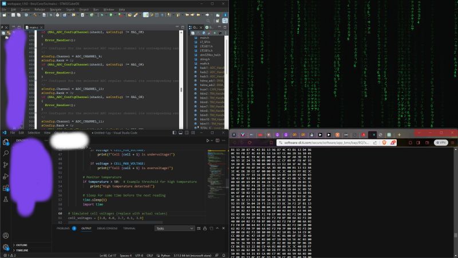Switch to the TERMINAL tab
The width and height of the screenshot is (458, 258).
129,228
